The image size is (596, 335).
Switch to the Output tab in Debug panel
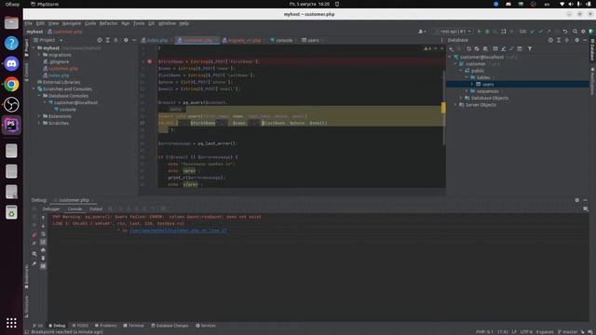(96, 208)
